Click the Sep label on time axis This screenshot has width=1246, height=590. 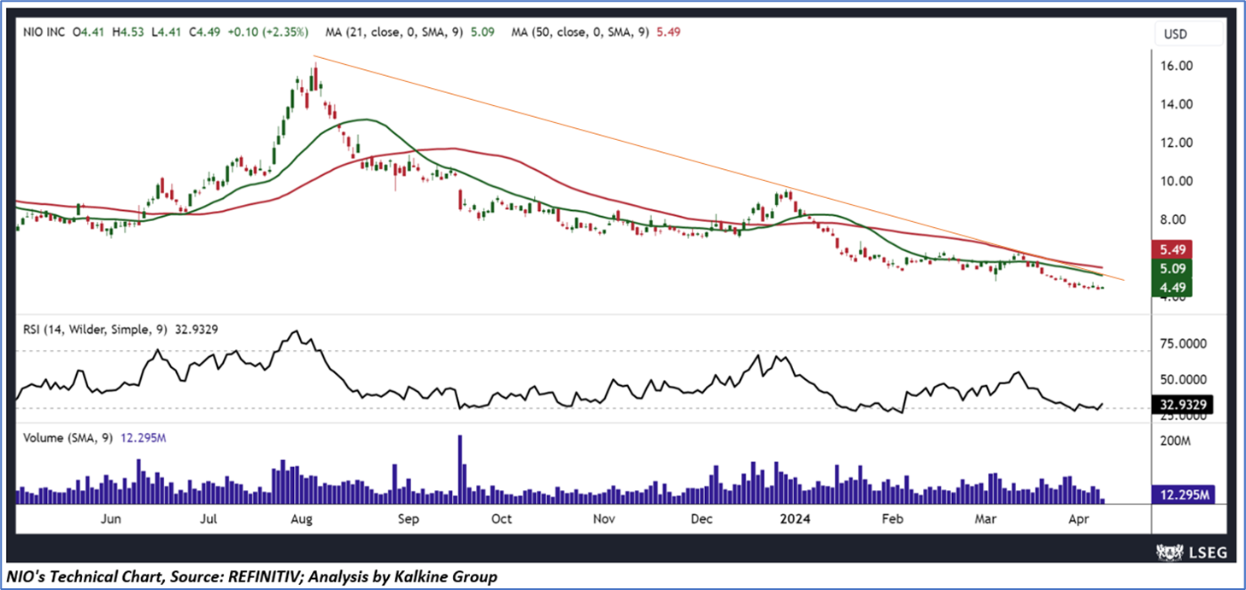coord(408,518)
